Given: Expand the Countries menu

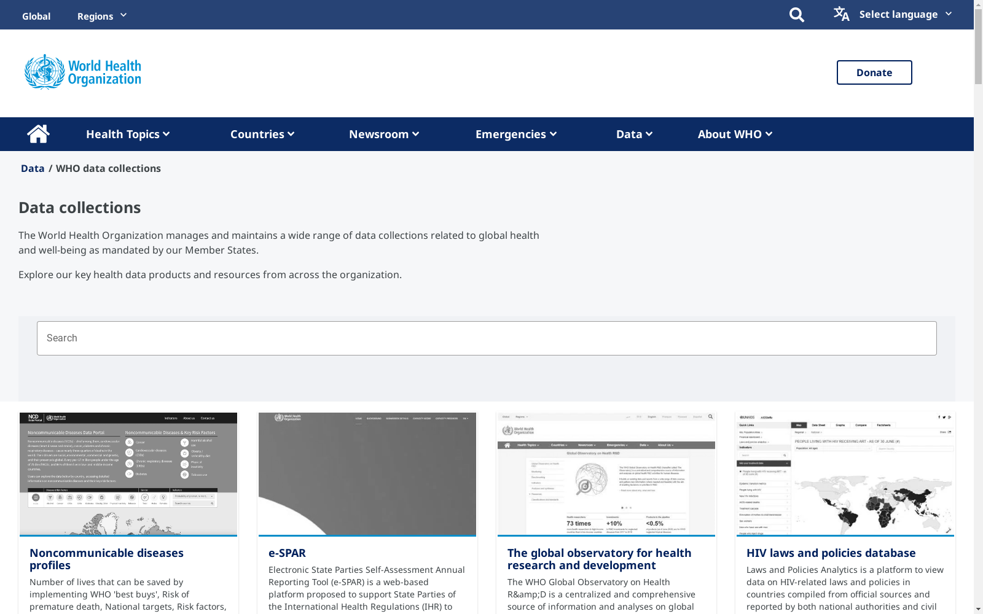Looking at the screenshot, I should tap(262, 134).
